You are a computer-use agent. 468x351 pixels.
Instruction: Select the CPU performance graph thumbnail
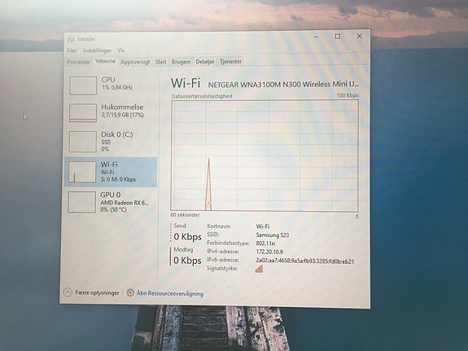pyautogui.click(x=83, y=86)
